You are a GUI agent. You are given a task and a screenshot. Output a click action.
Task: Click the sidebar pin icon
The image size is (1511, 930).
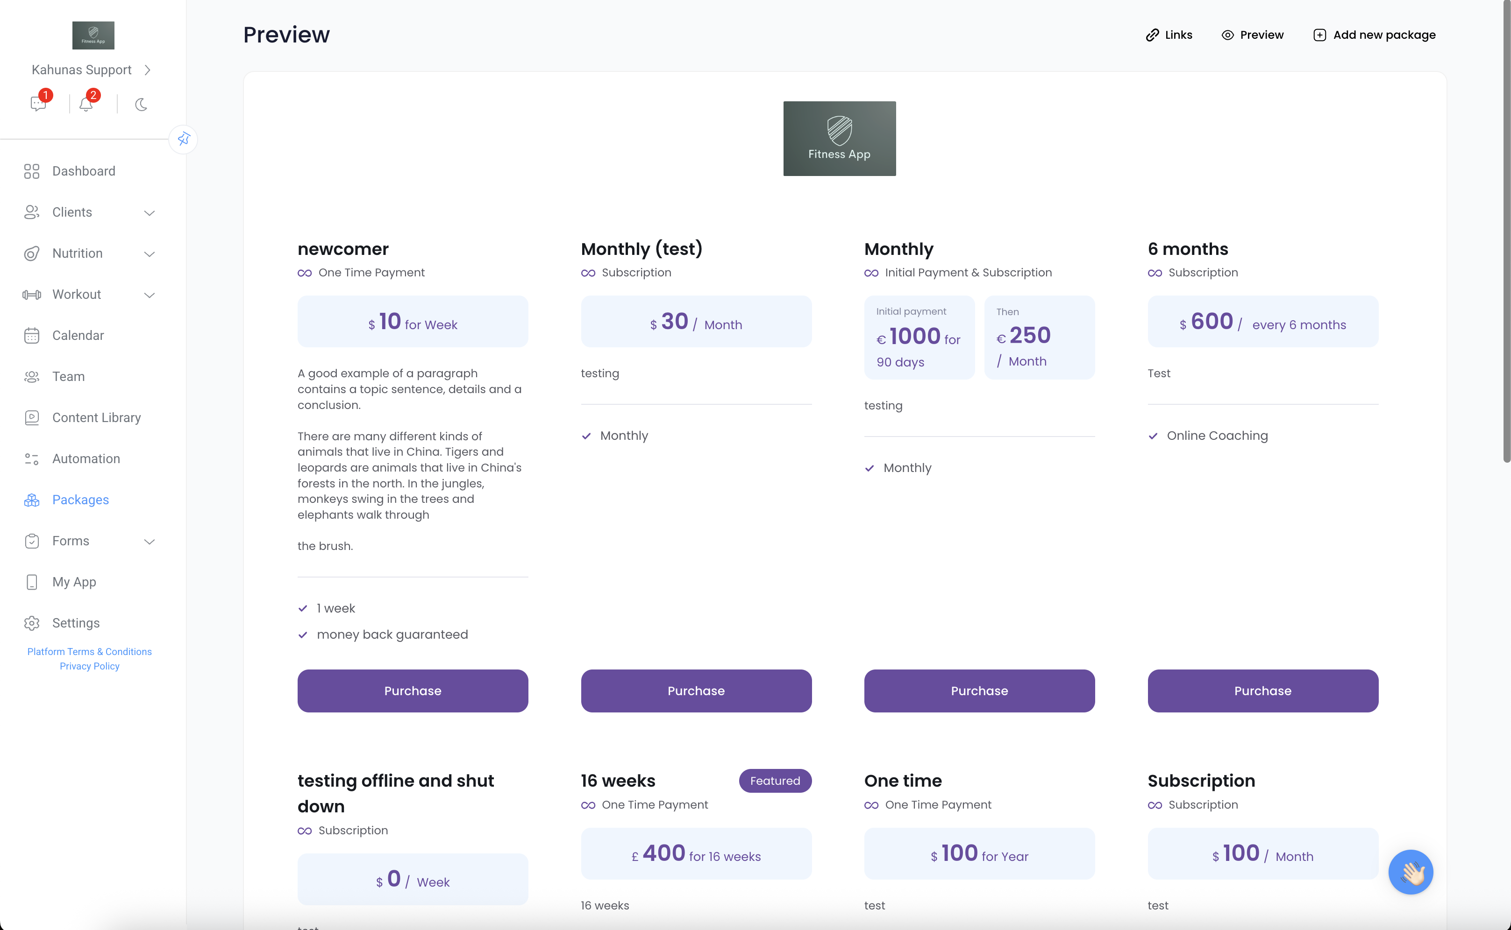click(184, 139)
